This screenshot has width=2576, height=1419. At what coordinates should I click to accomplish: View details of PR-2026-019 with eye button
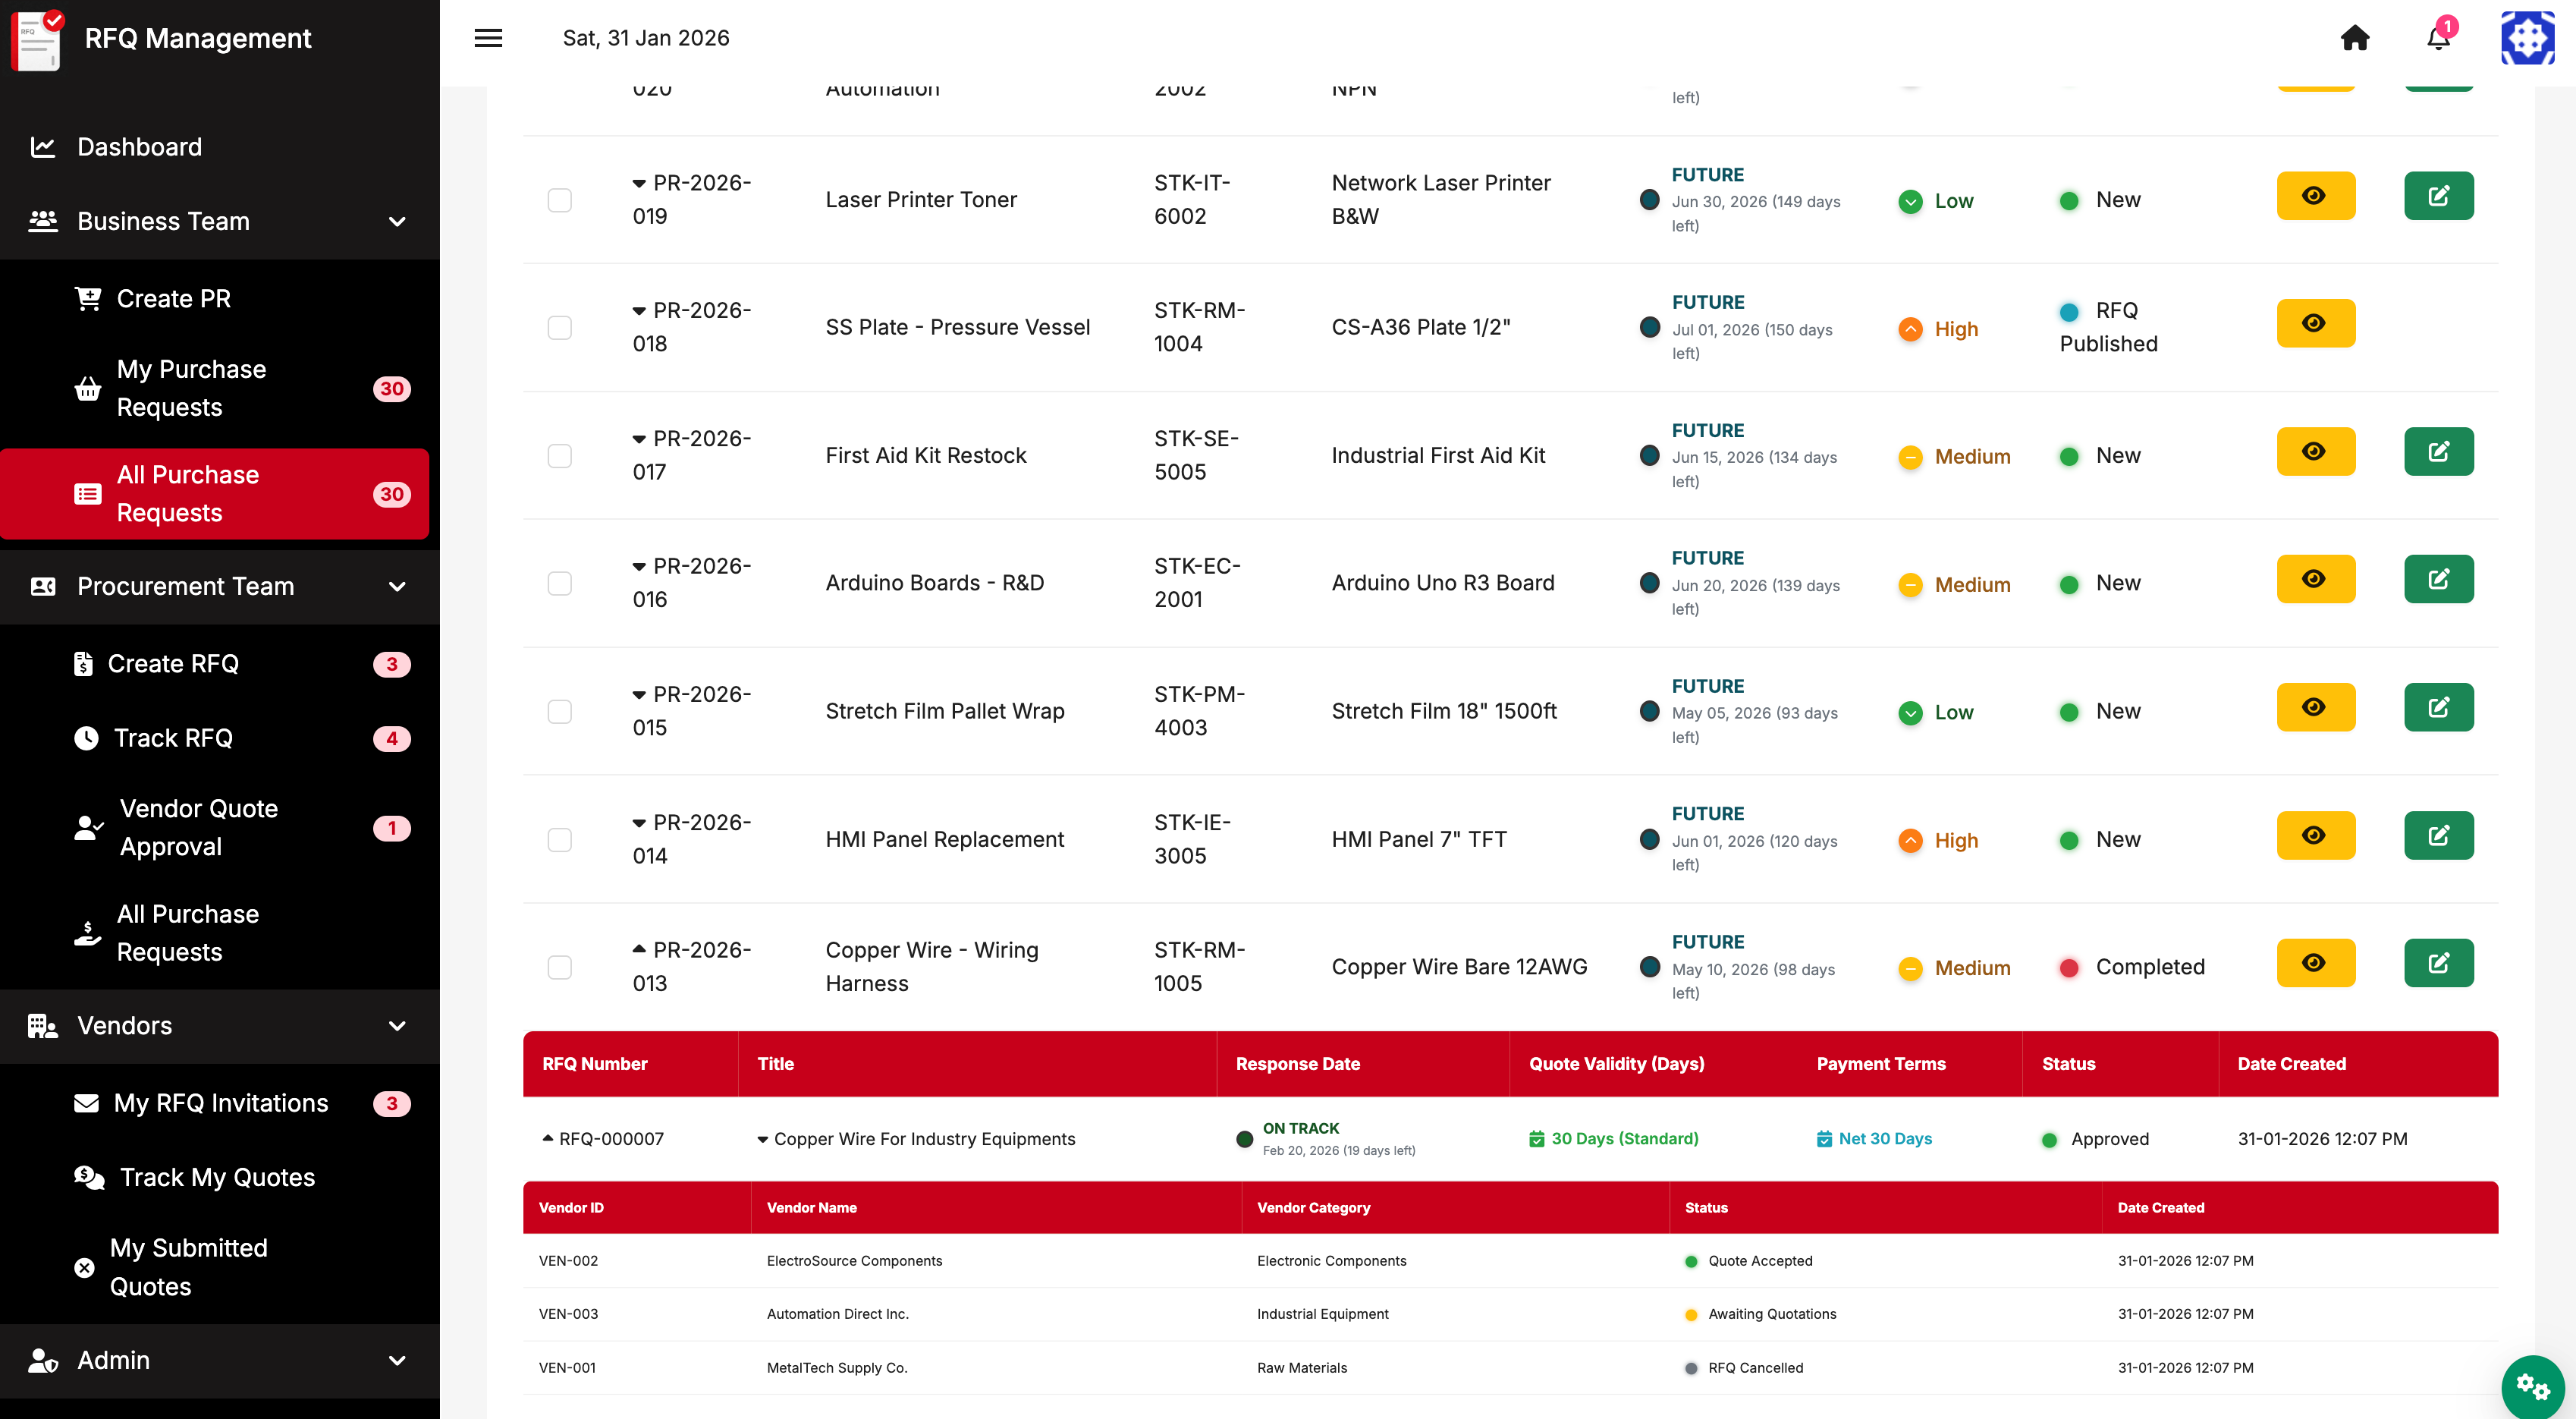pos(2315,195)
